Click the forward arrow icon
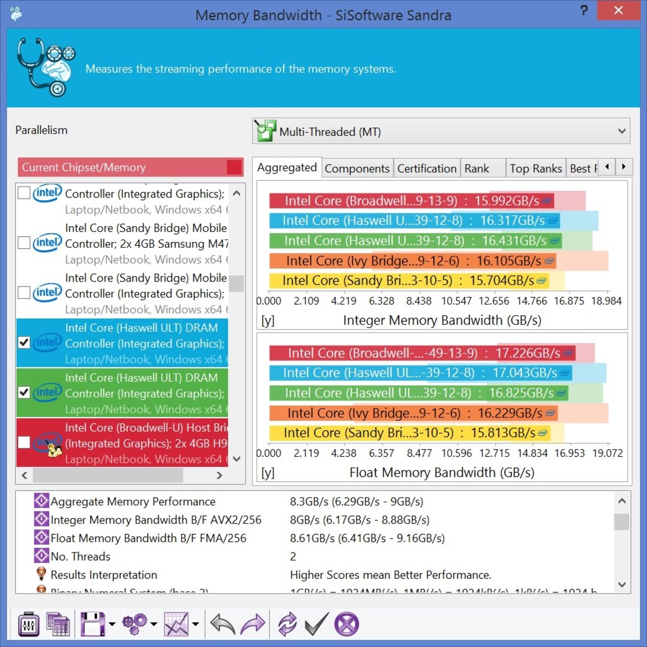 coord(253,624)
